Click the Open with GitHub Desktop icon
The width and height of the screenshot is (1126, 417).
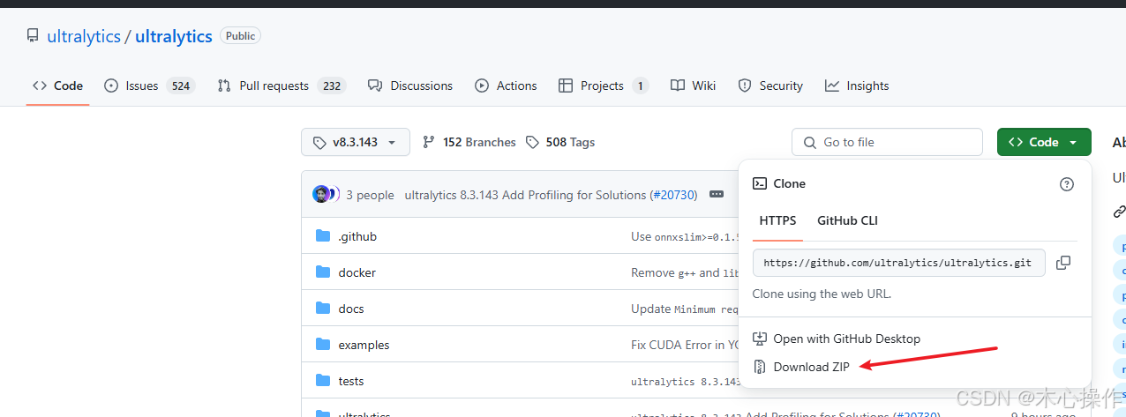pyautogui.click(x=759, y=339)
